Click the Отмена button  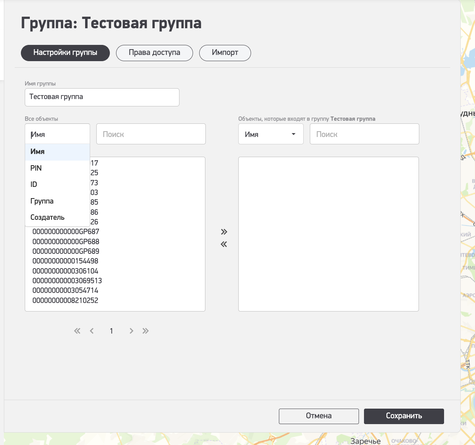click(319, 416)
